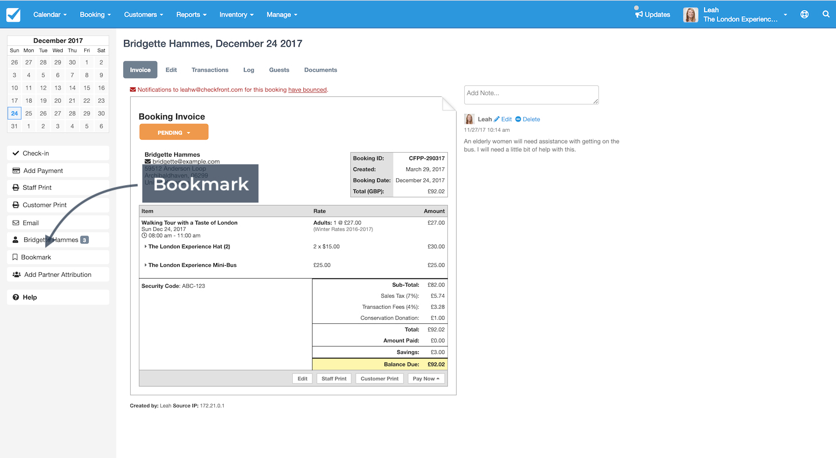Open the PENDING status dropdown
The width and height of the screenshot is (836, 458).
(x=174, y=132)
